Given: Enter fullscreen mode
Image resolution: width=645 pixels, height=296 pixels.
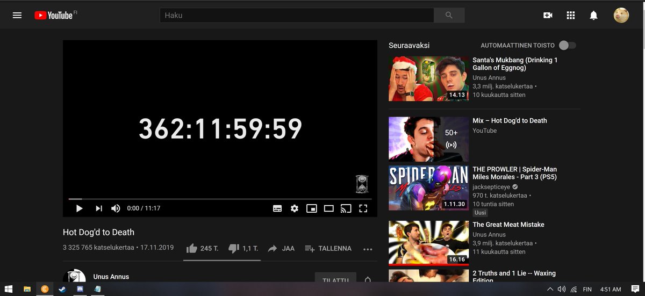Looking at the screenshot, I should coord(363,208).
